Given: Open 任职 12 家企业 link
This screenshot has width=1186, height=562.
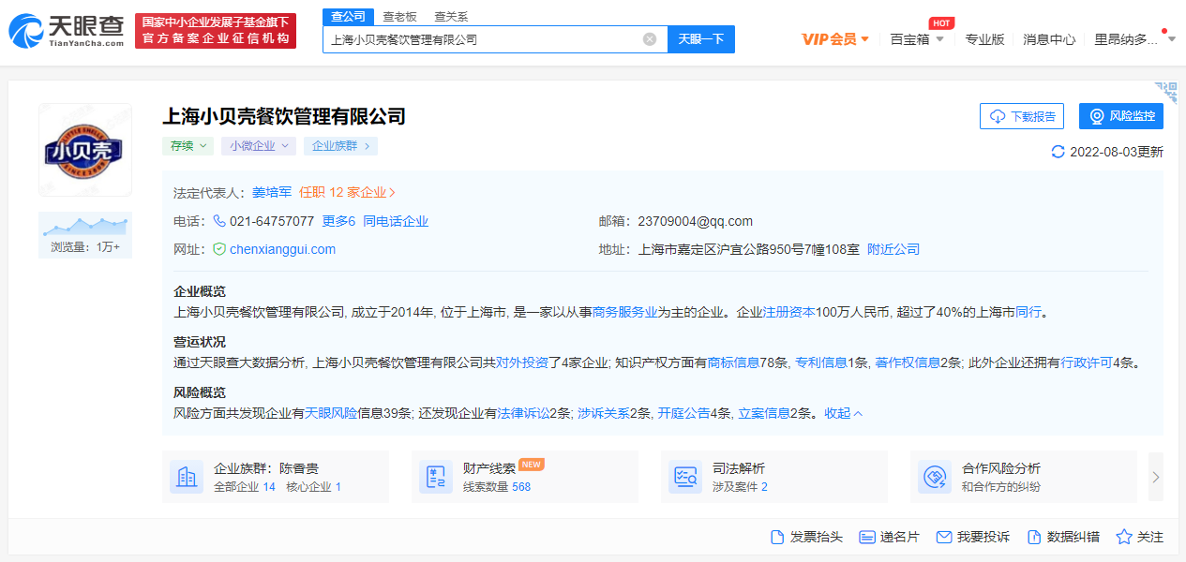Looking at the screenshot, I should 348,192.
